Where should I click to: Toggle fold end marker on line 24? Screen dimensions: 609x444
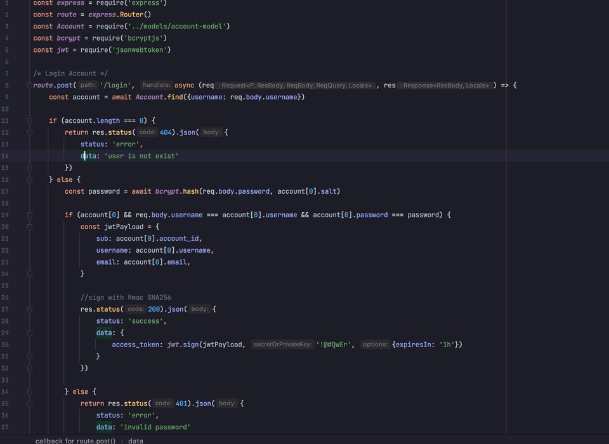point(30,274)
